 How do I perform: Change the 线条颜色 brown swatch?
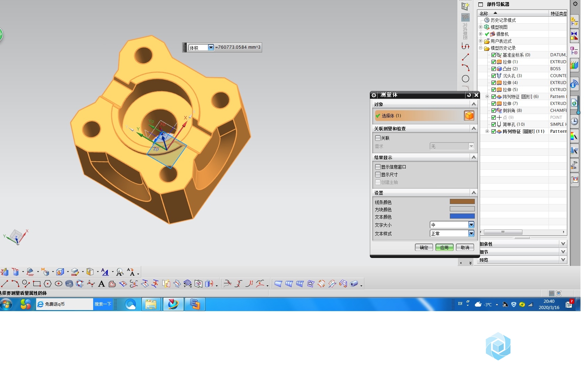pos(462,202)
